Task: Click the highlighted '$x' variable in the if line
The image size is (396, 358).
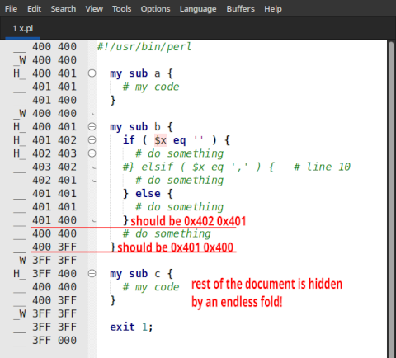Action: pos(160,140)
